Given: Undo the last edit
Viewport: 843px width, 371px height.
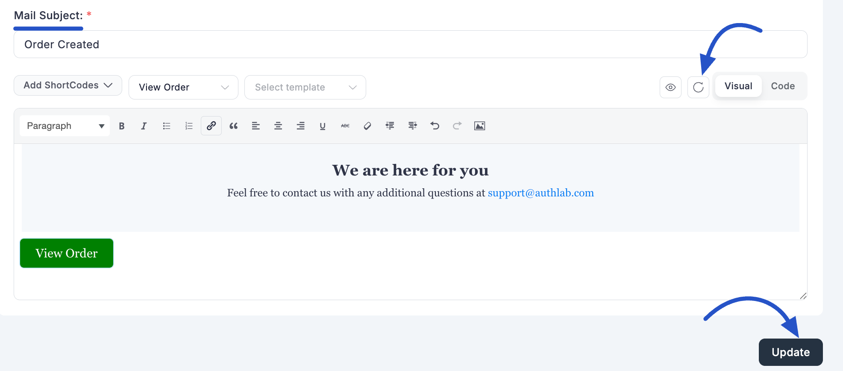Looking at the screenshot, I should click(x=435, y=126).
